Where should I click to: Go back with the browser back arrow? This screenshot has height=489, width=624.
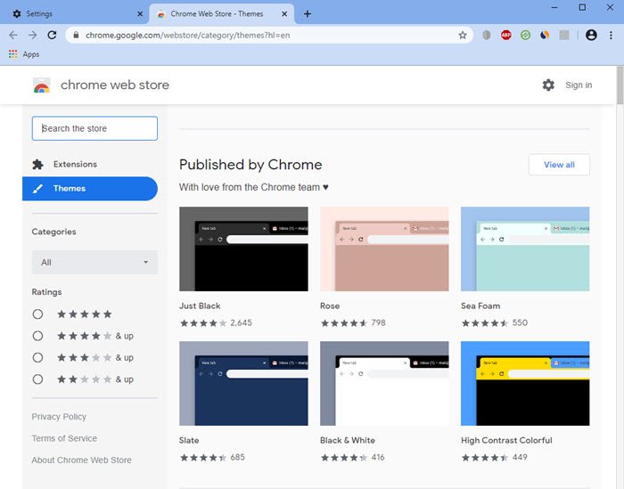(13, 35)
